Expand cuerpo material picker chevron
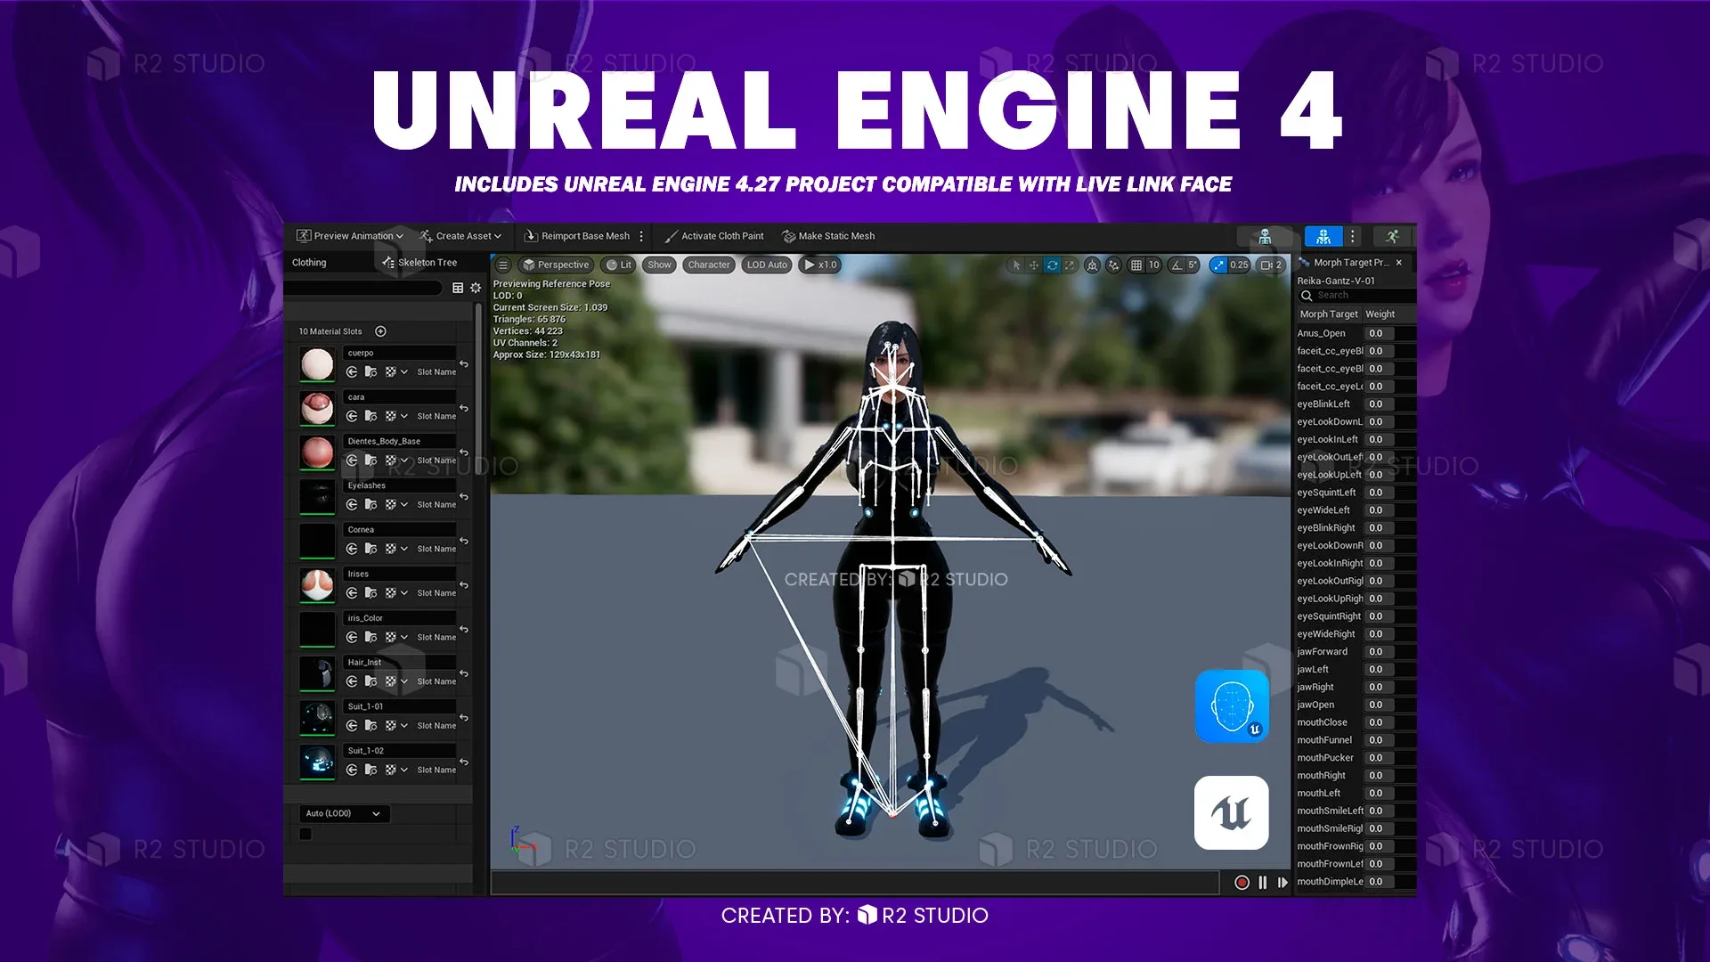 (404, 371)
